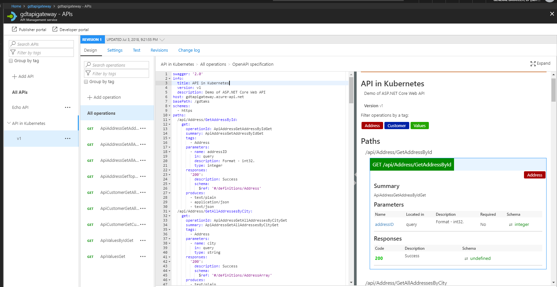Click the integer schema arrows icon
Image resolution: width=557 pixels, height=287 pixels.
[511, 225]
